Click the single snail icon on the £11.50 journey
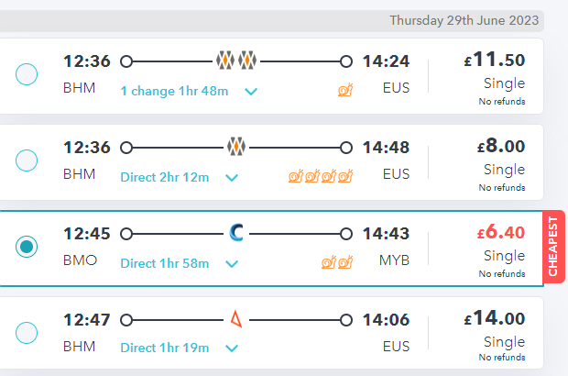This screenshot has height=376, width=568. pyautogui.click(x=345, y=90)
